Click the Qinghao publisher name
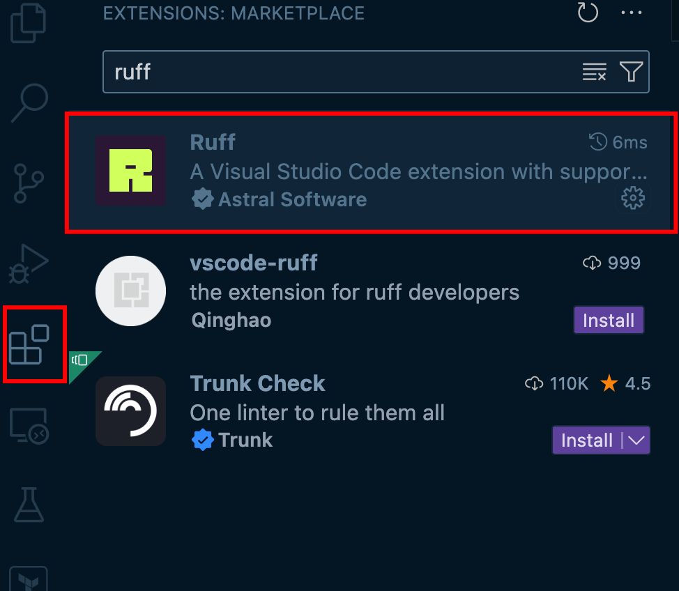Screen dimensions: 679x591 tap(231, 321)
